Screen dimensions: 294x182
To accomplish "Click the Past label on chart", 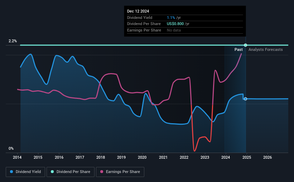I will click(238, 49).
